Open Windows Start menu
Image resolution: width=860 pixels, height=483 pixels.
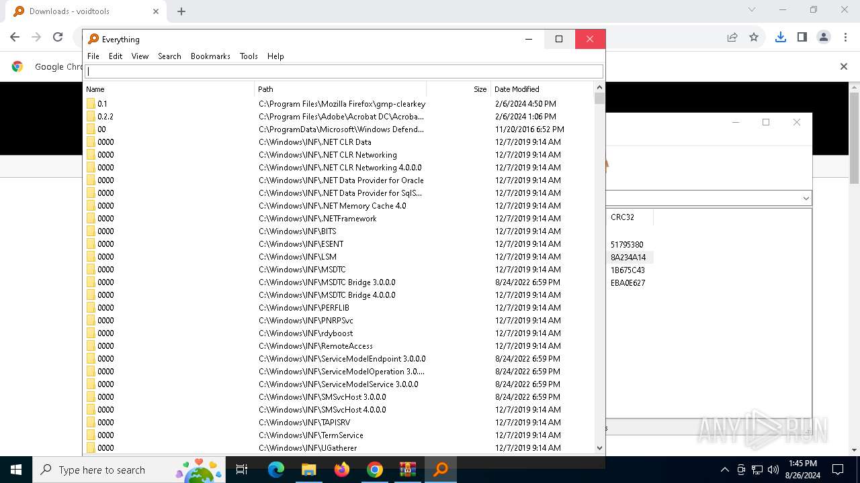point(16,470)
